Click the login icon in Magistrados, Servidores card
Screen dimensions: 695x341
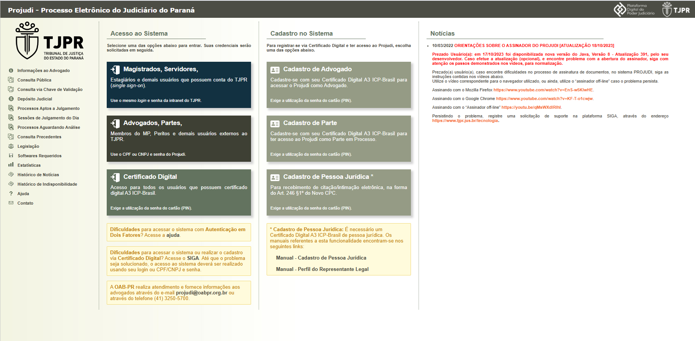coord(115,69)
